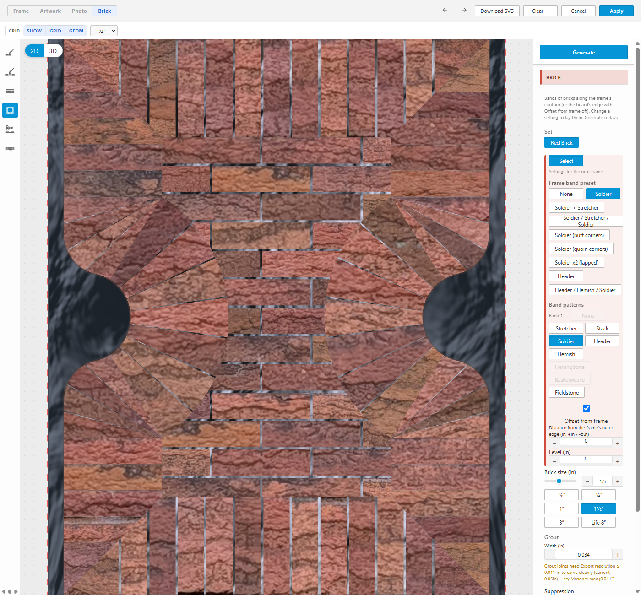Choose the Soldier + Stretcher preset
Image resolution: width=641 pixels, height=595 pixels.
click(576, 208)
